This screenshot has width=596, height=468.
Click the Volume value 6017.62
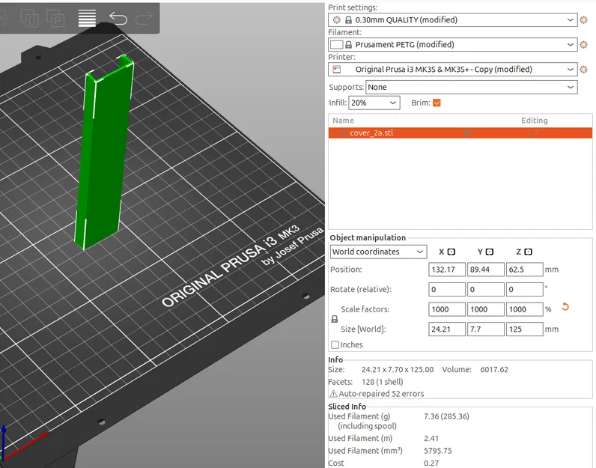click(x=493, y=370)
